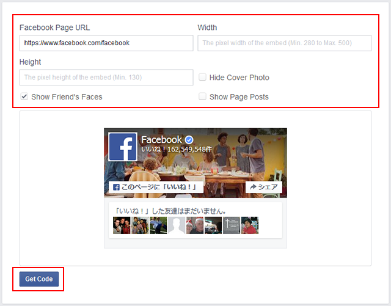Click the Facebook Page URL label
Viewport: 391px width, 306px height.
coord(54,27)
